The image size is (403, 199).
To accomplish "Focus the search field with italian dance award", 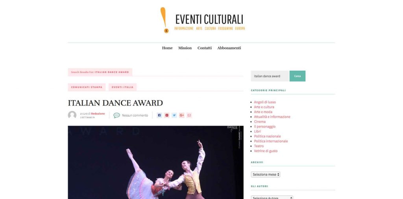I will [x=270, y=76].
